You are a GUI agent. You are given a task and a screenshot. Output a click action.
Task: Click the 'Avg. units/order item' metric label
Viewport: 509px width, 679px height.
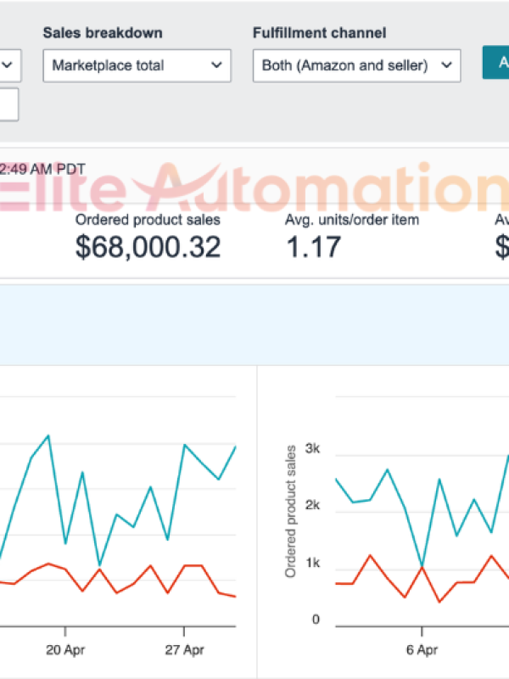coord(352,220)
